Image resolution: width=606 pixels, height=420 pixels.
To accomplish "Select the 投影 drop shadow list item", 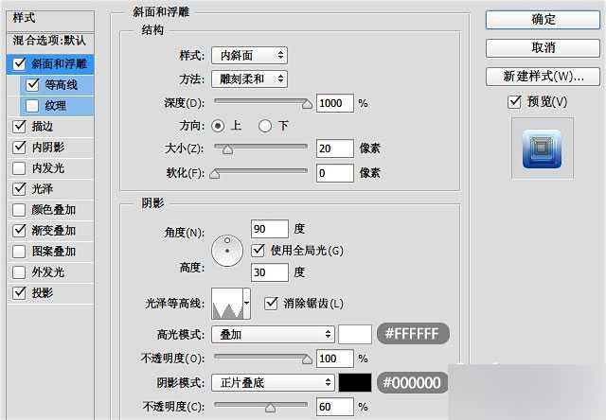I will 43,292.
